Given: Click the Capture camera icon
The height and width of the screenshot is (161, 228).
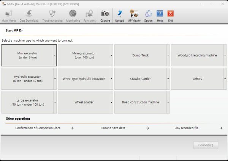Looking at the screenshot, I should tap(105, 16).
